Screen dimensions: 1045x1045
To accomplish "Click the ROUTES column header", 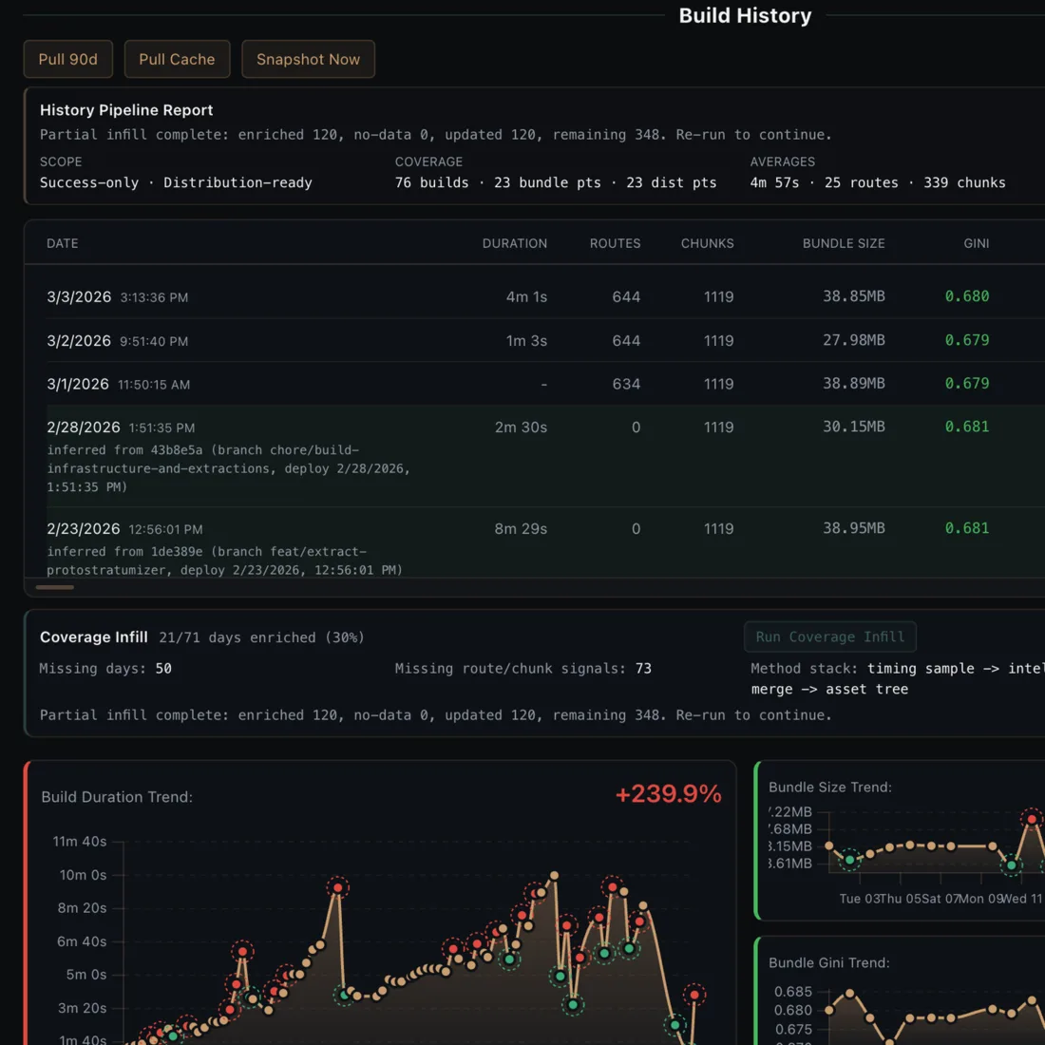I will (615, 243).
